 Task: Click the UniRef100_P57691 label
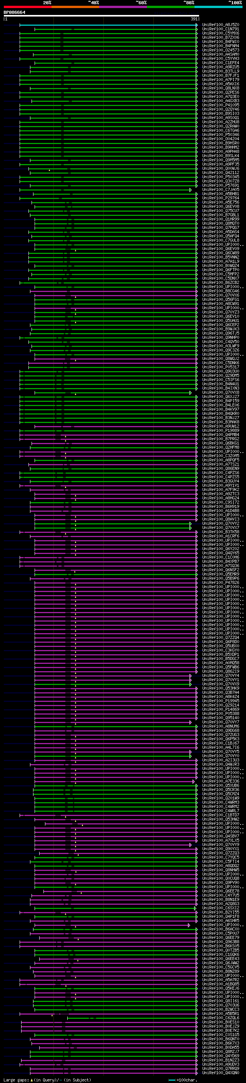(221, 186)
